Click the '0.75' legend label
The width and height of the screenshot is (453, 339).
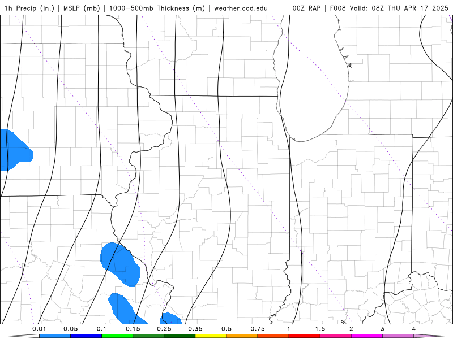[x=258, y=329]
